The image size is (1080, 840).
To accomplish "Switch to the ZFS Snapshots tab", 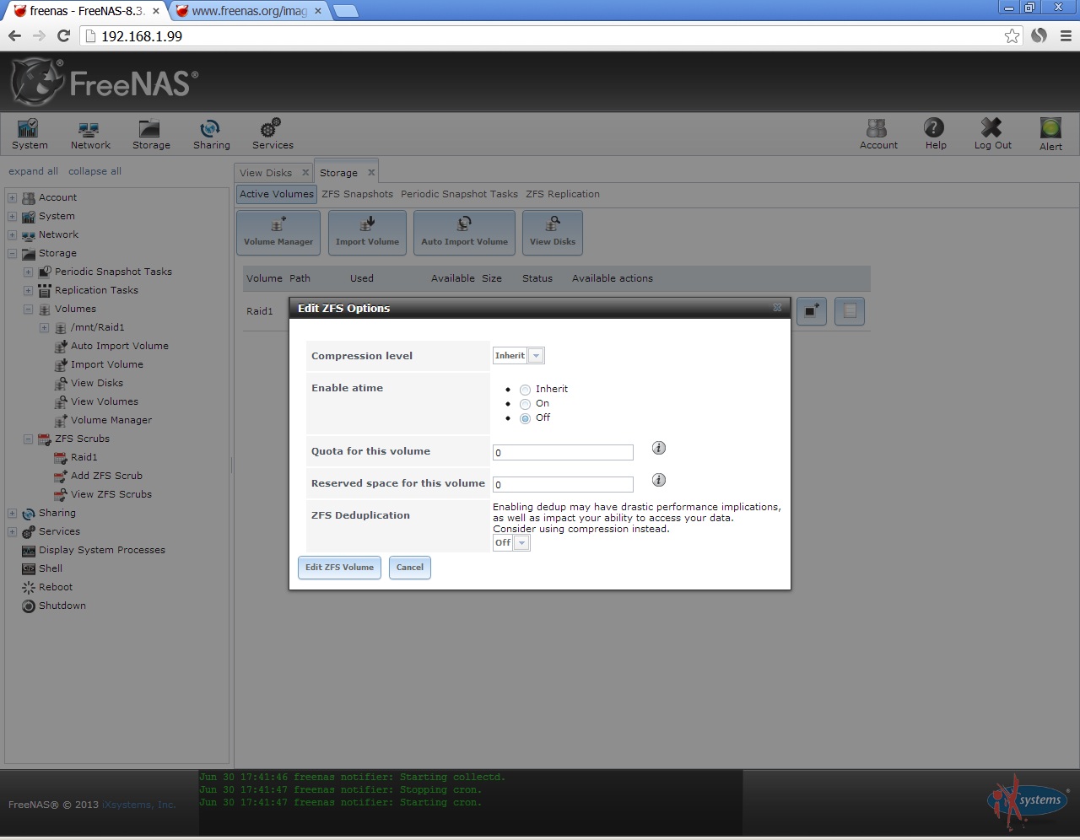I will (x=357, y=194).
